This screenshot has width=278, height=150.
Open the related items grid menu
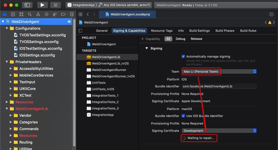coord(80,14)
